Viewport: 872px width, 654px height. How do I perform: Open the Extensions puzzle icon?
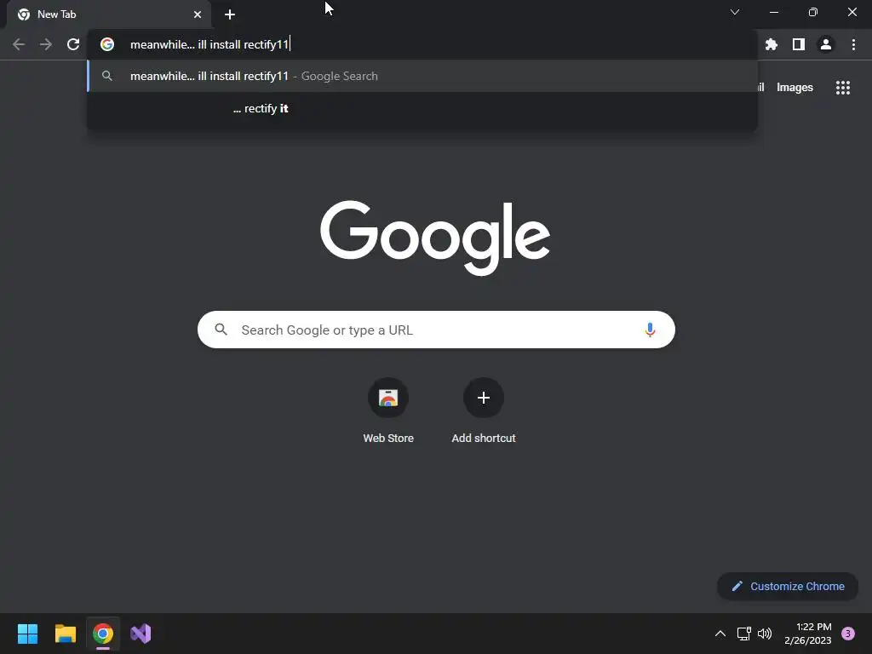tap(772, 44)
